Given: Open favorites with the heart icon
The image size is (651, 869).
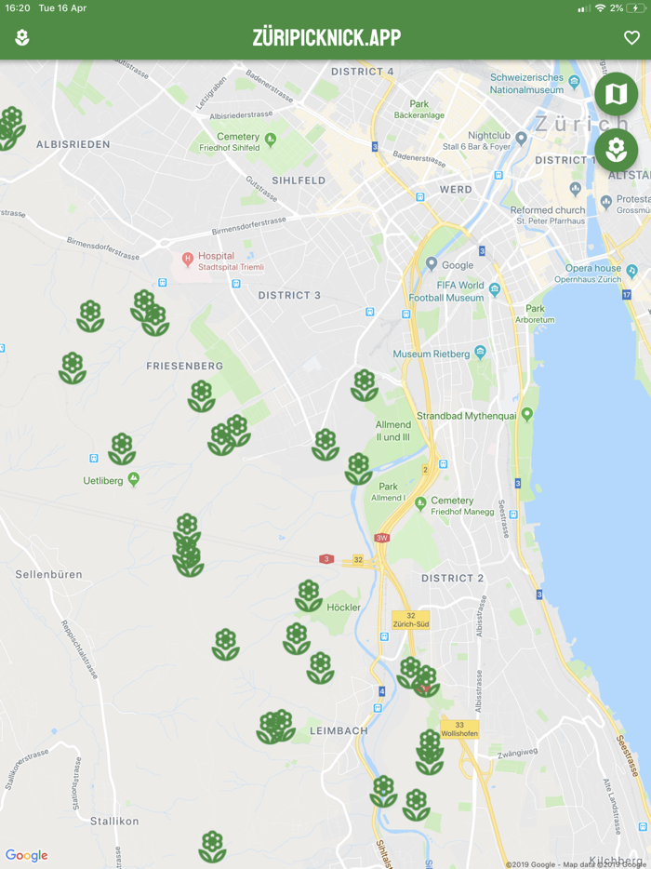Looking at the screenshot, I should [631, 38].
